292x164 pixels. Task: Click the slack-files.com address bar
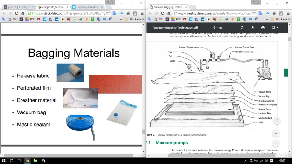tap(66, 13)
